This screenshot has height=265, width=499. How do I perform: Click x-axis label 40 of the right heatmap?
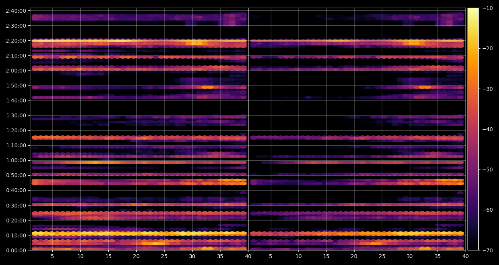pyautogui.click(x=466, y=257)
